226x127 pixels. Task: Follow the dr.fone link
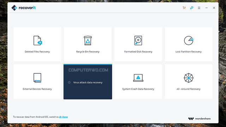point(64,117)
